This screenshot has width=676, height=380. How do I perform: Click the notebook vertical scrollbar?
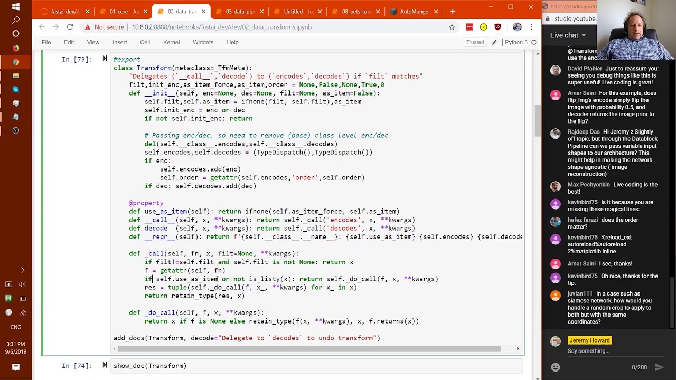tap(538, 121)
